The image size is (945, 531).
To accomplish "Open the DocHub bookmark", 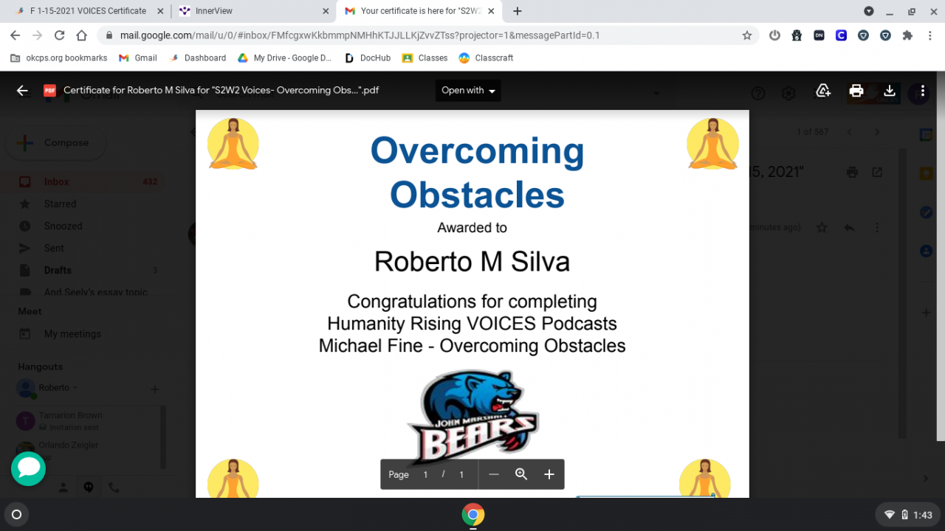I will click(368, 58).
